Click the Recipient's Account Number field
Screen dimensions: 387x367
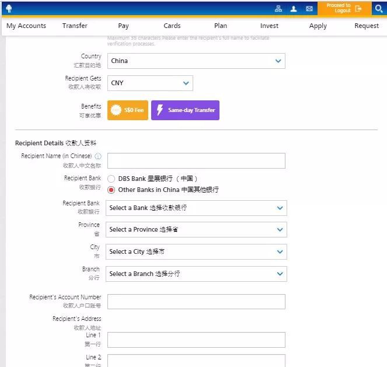coord(196,302)
